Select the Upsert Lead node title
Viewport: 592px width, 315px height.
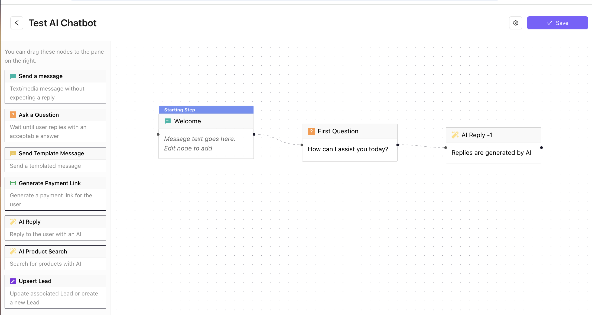(x=35, y=281)
